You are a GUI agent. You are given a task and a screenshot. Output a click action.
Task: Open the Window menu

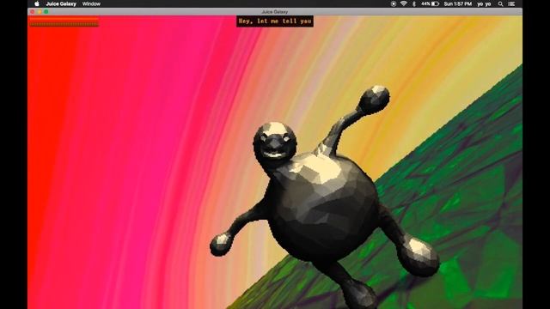91,3
